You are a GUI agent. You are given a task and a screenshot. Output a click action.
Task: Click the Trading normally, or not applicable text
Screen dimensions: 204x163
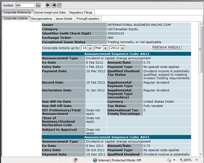click(134, 42)
